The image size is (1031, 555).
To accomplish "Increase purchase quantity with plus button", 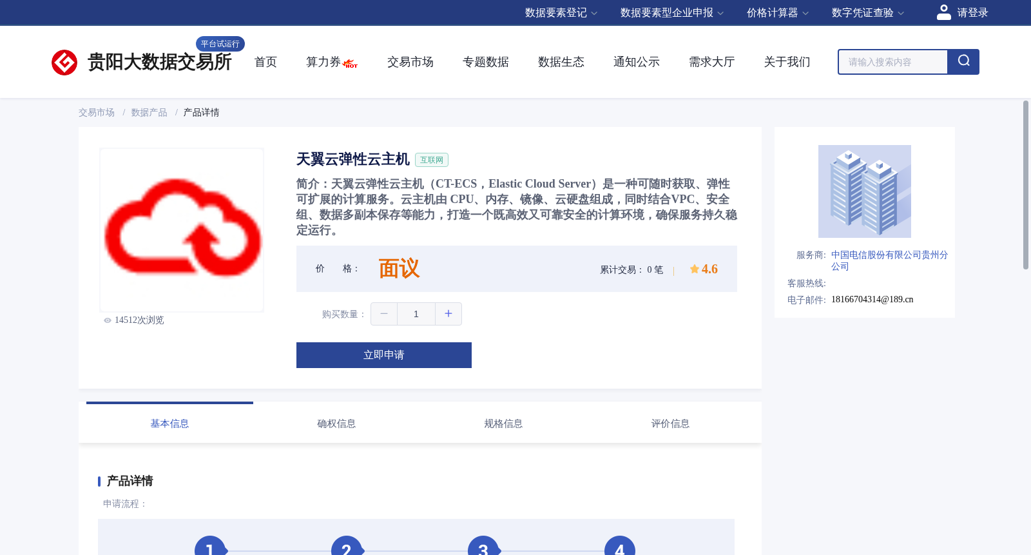I will pyautogui.click(x=448, y=314).
